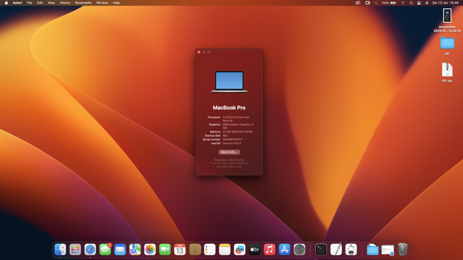463x260 pixels.
Task: Select the EFI folder on desktop
Action: 447,46
